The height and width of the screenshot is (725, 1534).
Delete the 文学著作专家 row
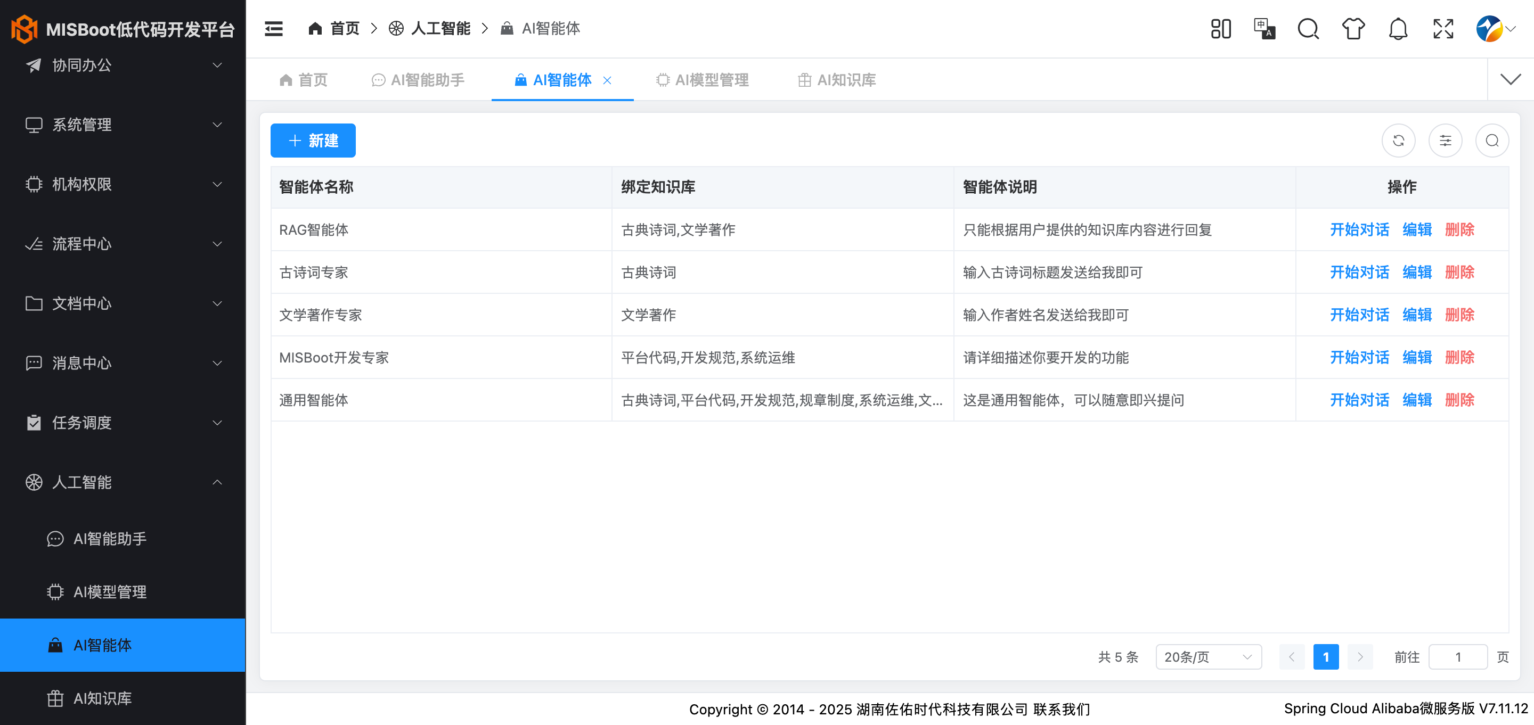pos(1459,315)
